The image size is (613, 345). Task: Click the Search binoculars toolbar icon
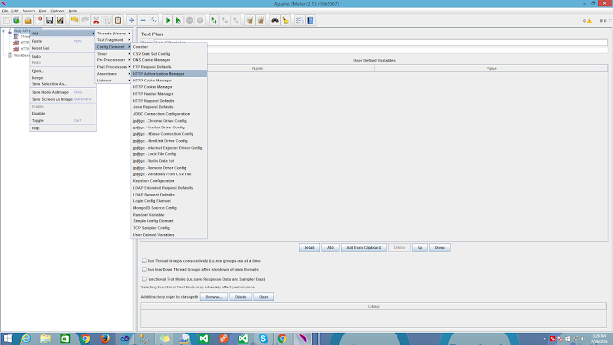coord(275,20)
